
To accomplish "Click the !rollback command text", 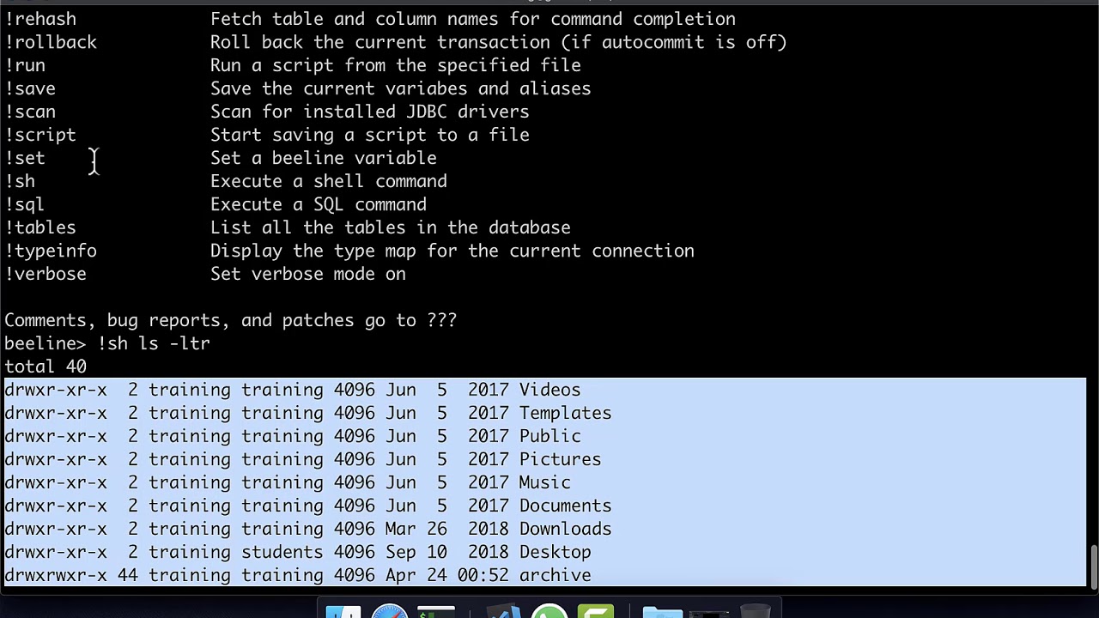I will coord(51,42).
